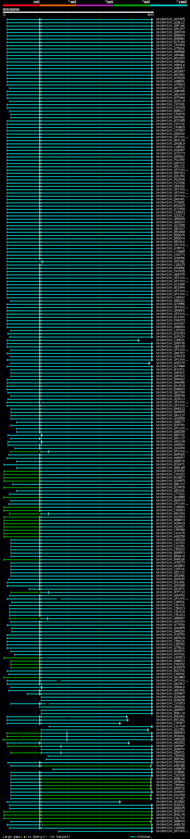This screenshot has height=839, width=190.
Task: Open hit UniRef100_Q56FH9
Action: [170, 396]
